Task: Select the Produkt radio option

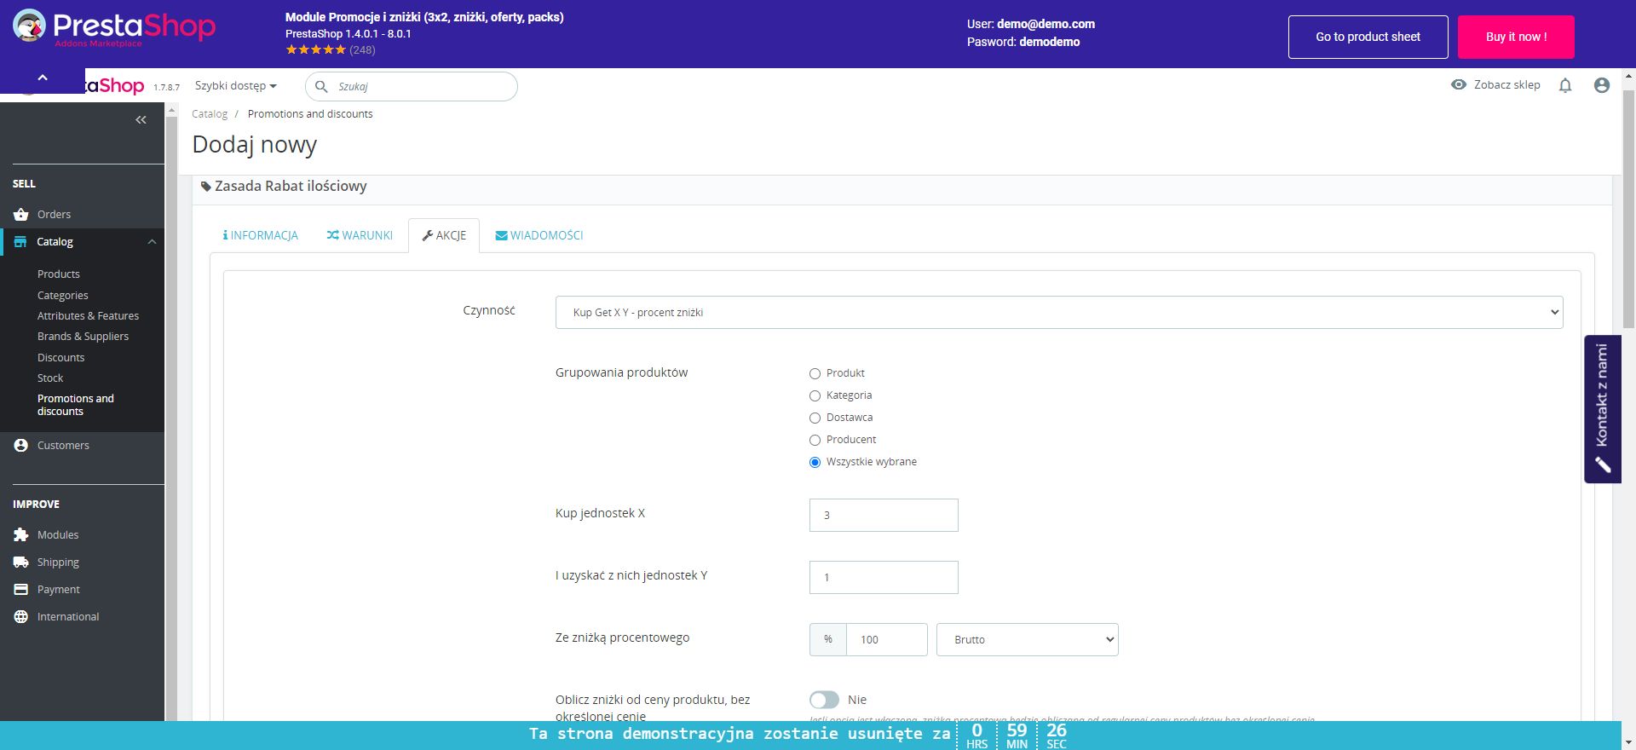Action: [x=815, y=374]
